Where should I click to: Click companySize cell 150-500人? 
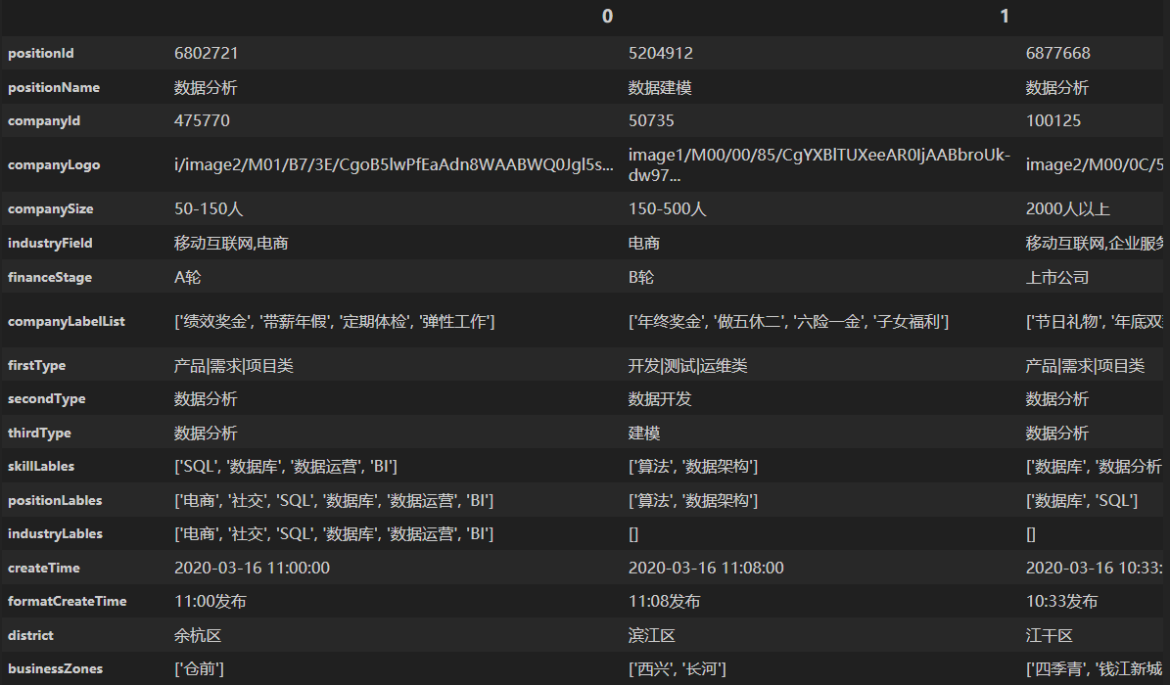(x=667, y=209)
